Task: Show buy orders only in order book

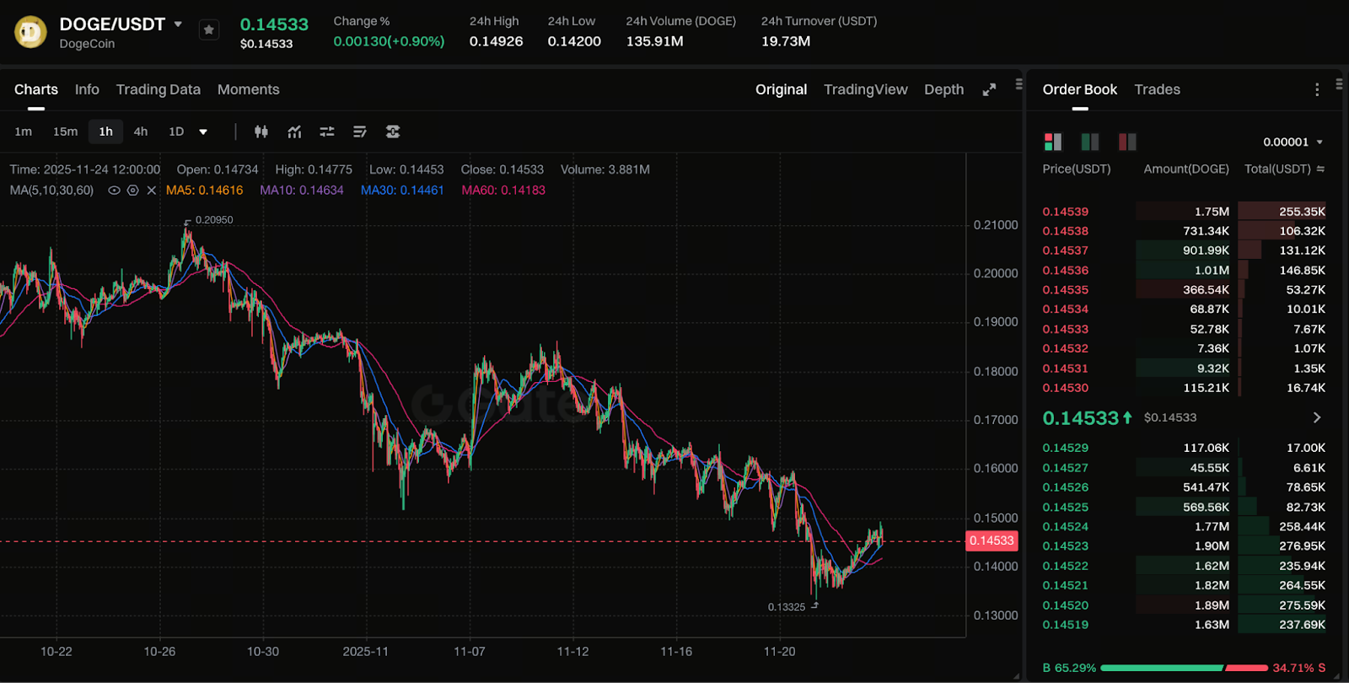Action: (x=1089, y=142)
